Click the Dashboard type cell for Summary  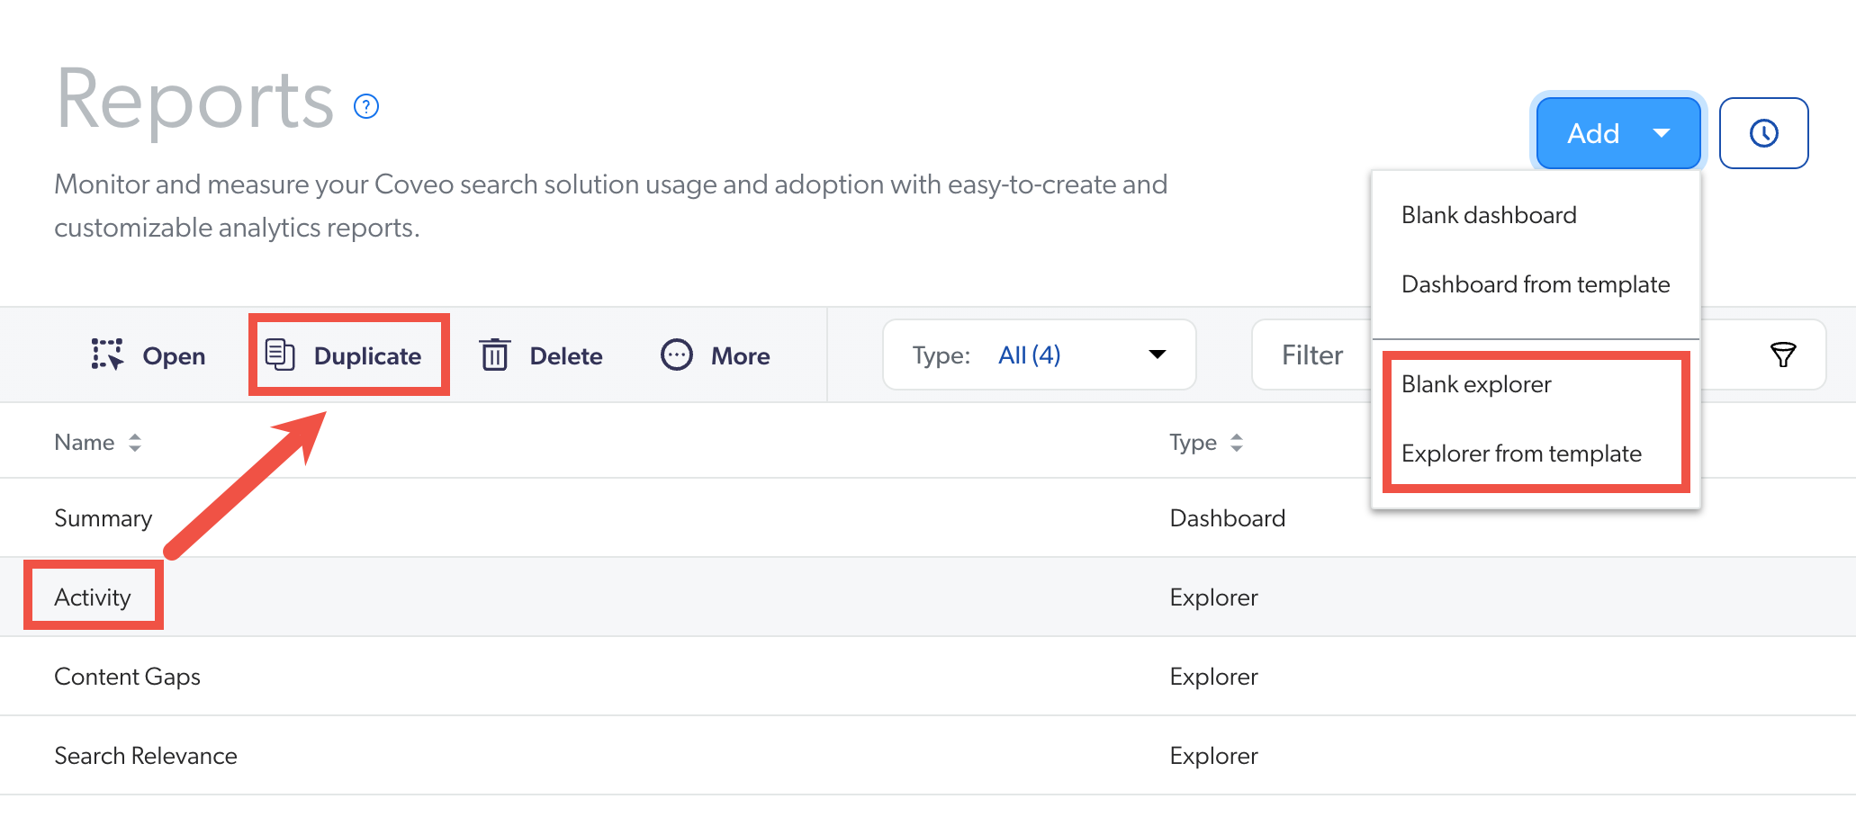[x=1227, y=518]
